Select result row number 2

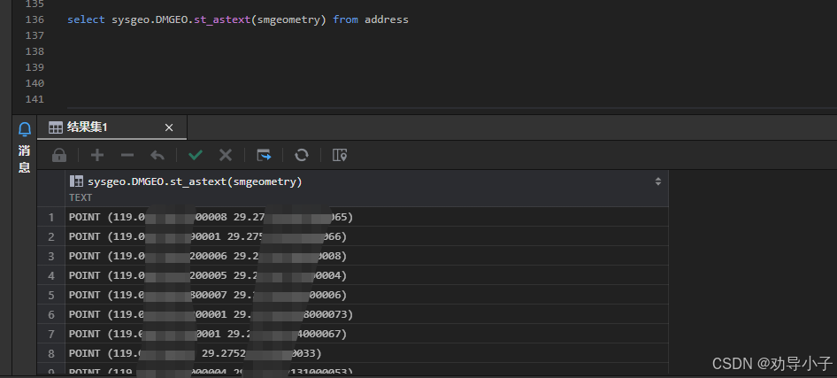point(51,236)
